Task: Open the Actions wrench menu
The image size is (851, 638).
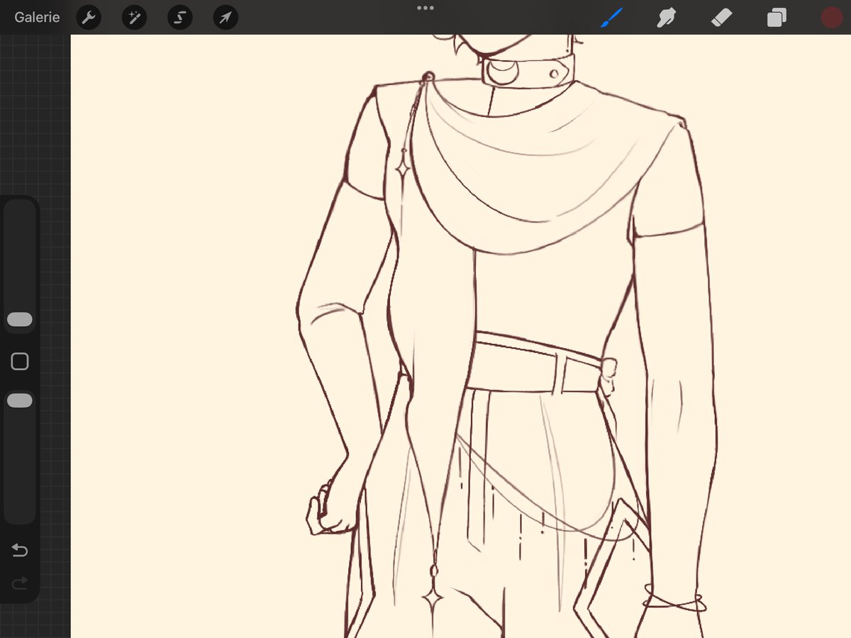Action: coord(89,18)
